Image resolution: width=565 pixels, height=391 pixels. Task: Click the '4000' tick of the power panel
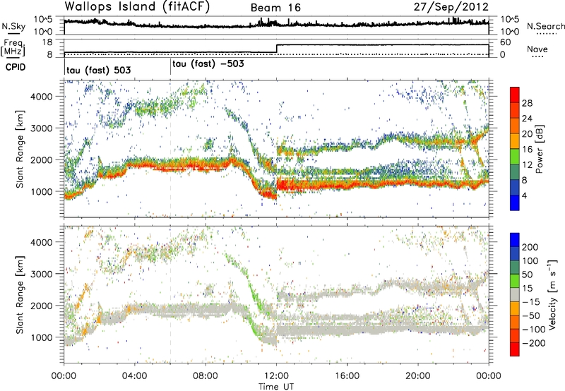41,96
